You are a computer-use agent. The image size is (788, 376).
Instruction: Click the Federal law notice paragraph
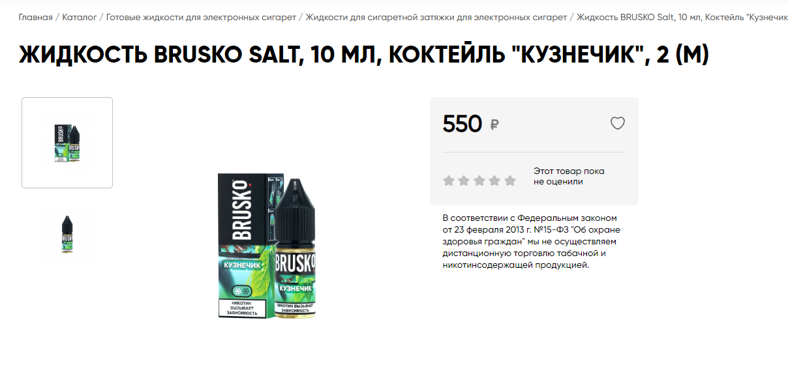[532, 241]
